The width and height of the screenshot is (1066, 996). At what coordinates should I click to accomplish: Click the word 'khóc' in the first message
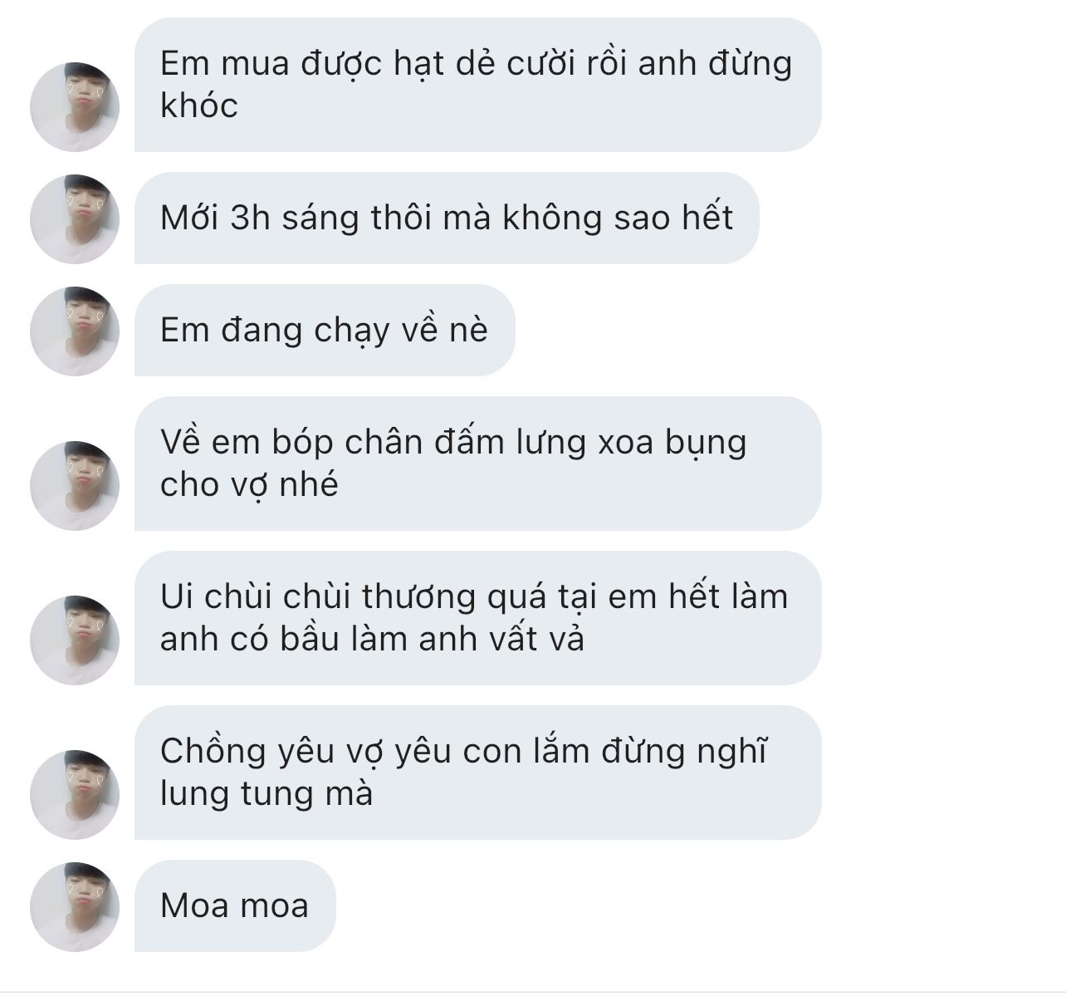(x=199, y=105)
